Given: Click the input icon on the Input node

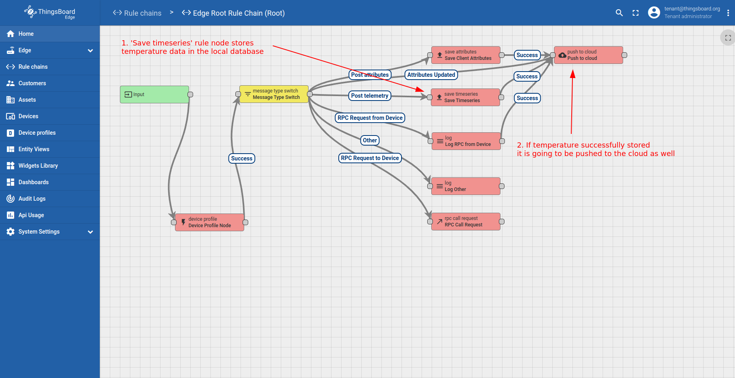Looking at the screenshot, I should (128, 94).
